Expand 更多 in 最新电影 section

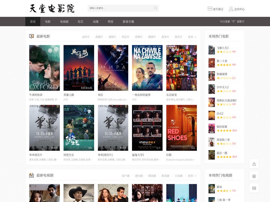coord(192,37)
